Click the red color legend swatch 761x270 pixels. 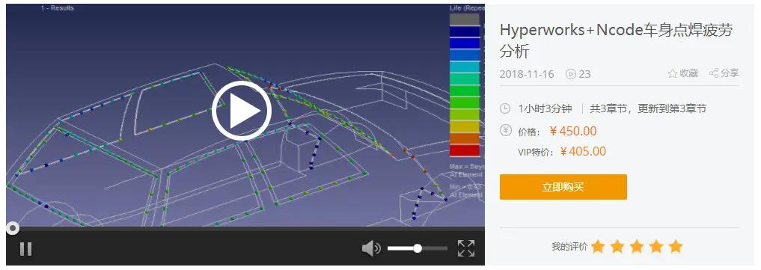coord(465,150)
